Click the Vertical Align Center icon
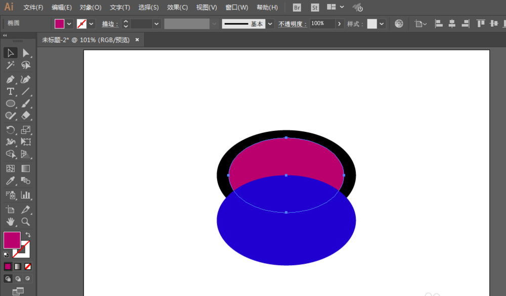The image size is (506, 296). tap(494, 24)
